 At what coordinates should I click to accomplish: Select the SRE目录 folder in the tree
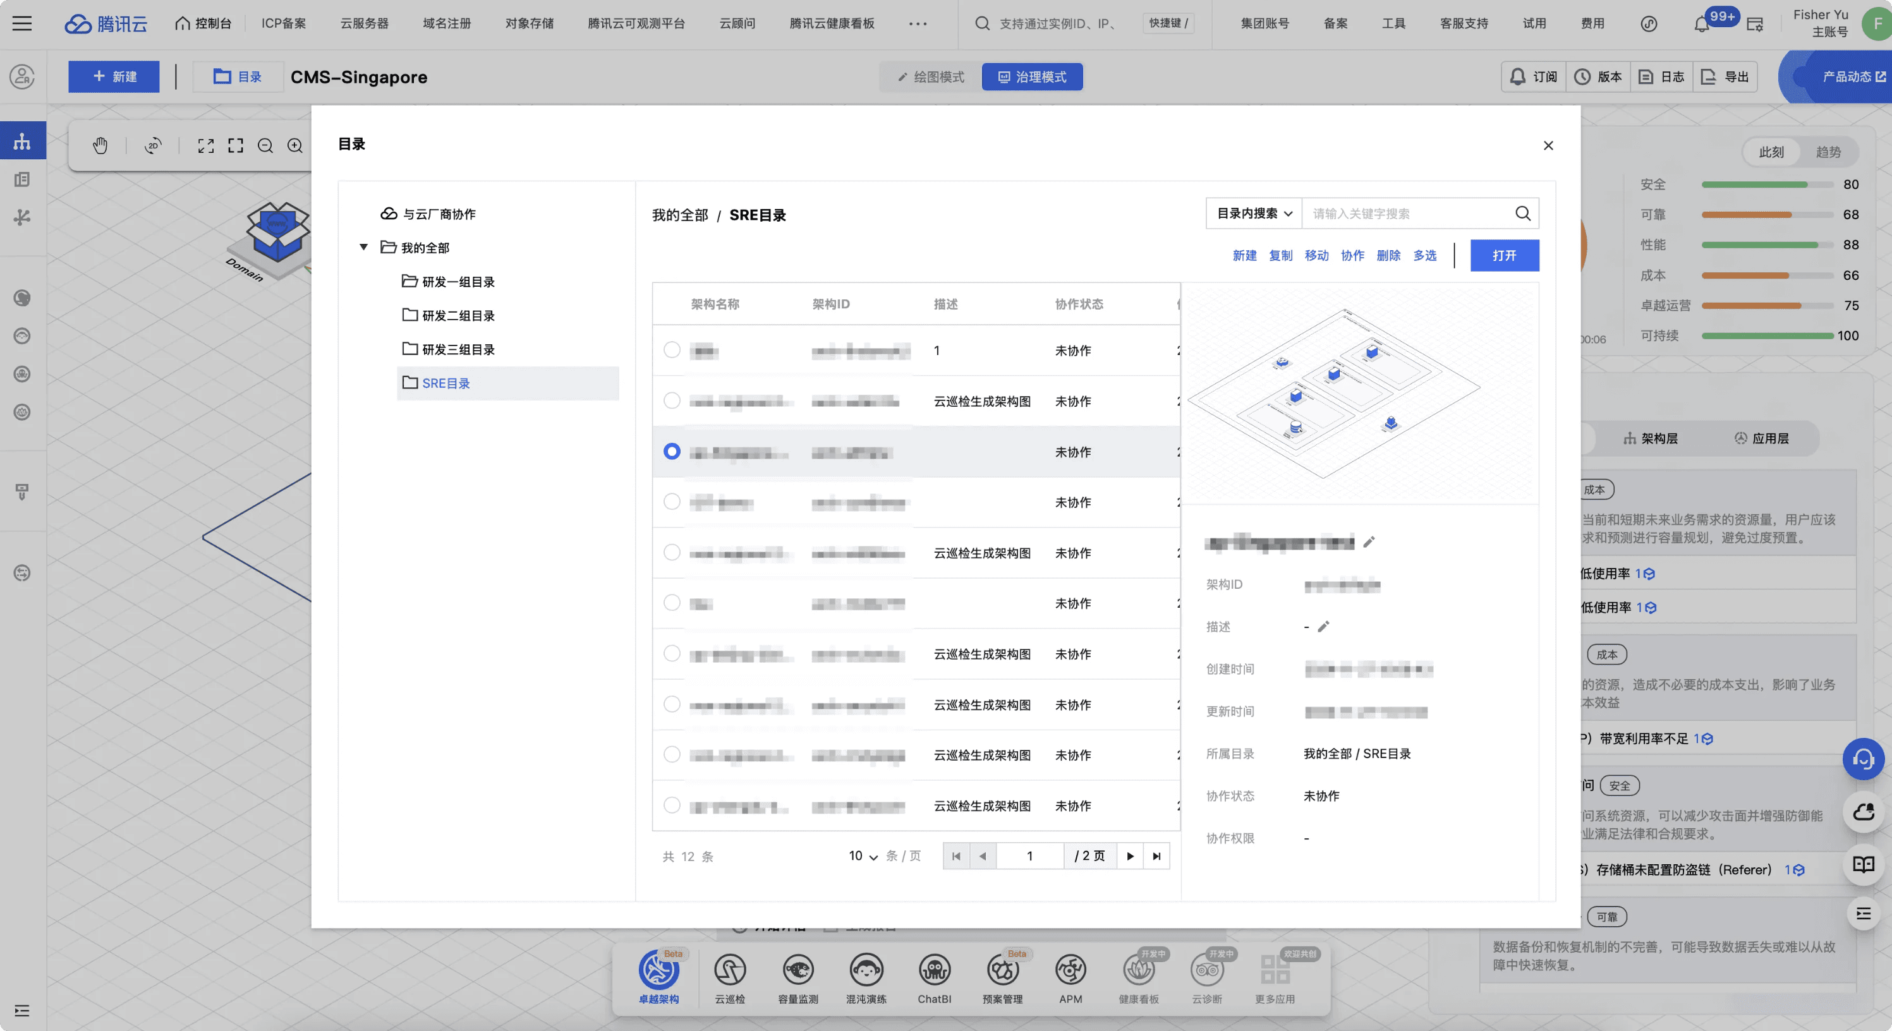[445, 383]
